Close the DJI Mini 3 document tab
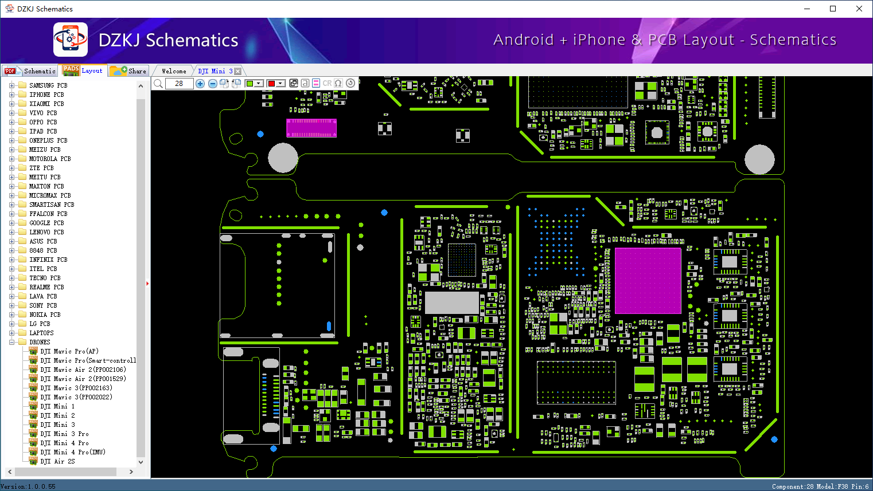This screenshot has width=873, height=491. click(x=238, y=72)
